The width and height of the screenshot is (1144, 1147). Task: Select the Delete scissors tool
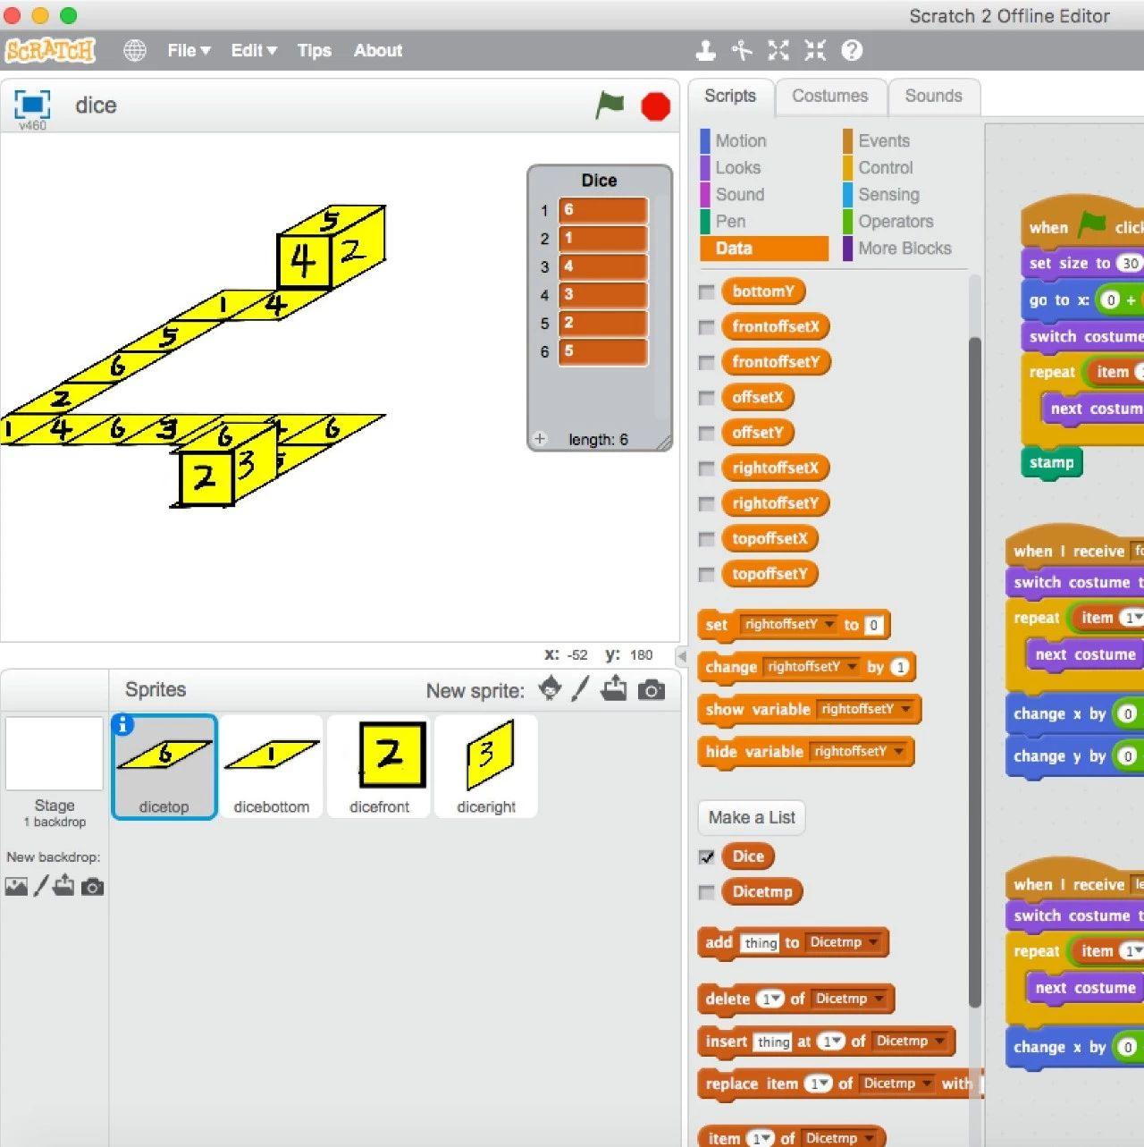coord(742,51)
